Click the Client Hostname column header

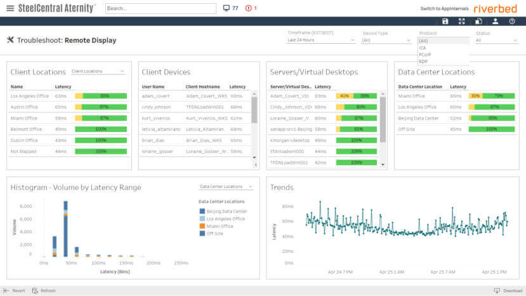(x=202, y=86)
